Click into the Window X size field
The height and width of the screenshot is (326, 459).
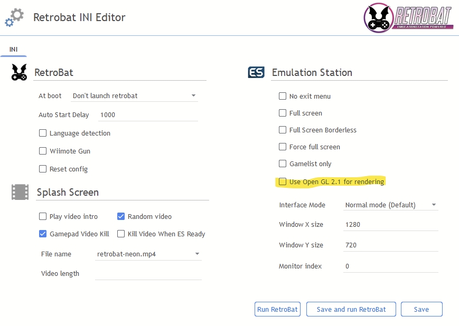click(390, 225)
